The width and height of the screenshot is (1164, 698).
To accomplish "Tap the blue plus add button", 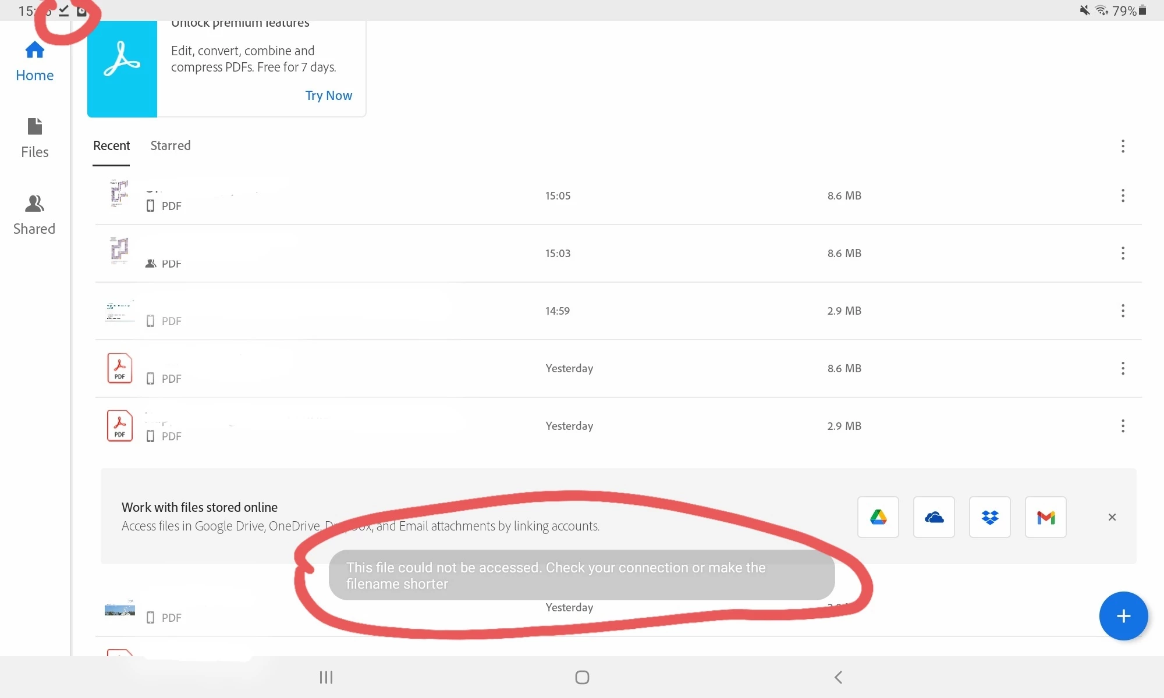I will pos(1123,616).
